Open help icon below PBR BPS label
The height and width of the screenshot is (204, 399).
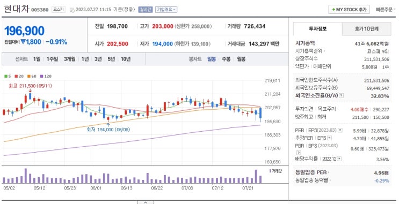(299, 153)
